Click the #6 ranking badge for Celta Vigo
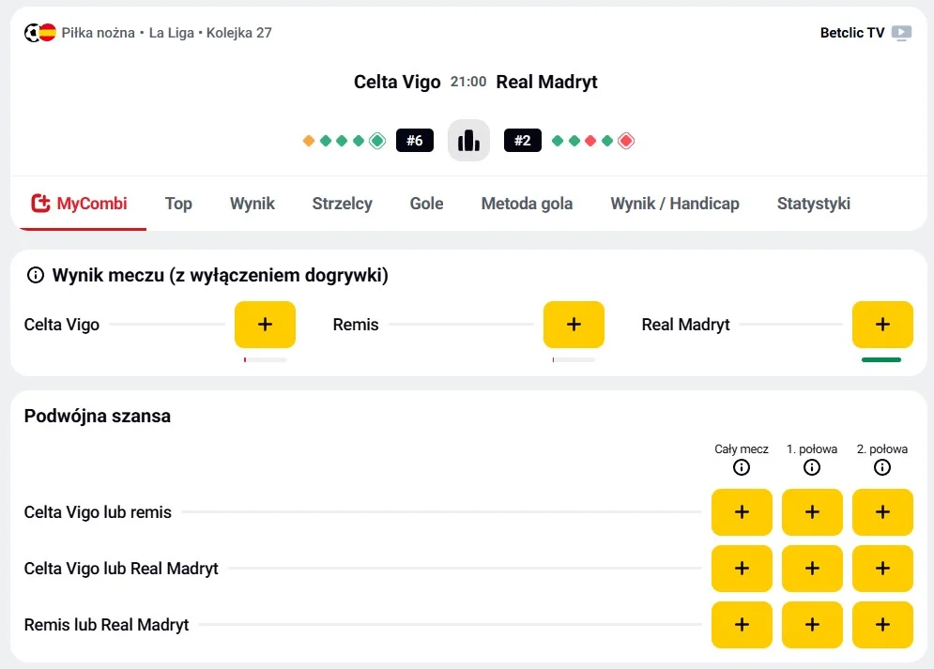 [x=415, y=140]
